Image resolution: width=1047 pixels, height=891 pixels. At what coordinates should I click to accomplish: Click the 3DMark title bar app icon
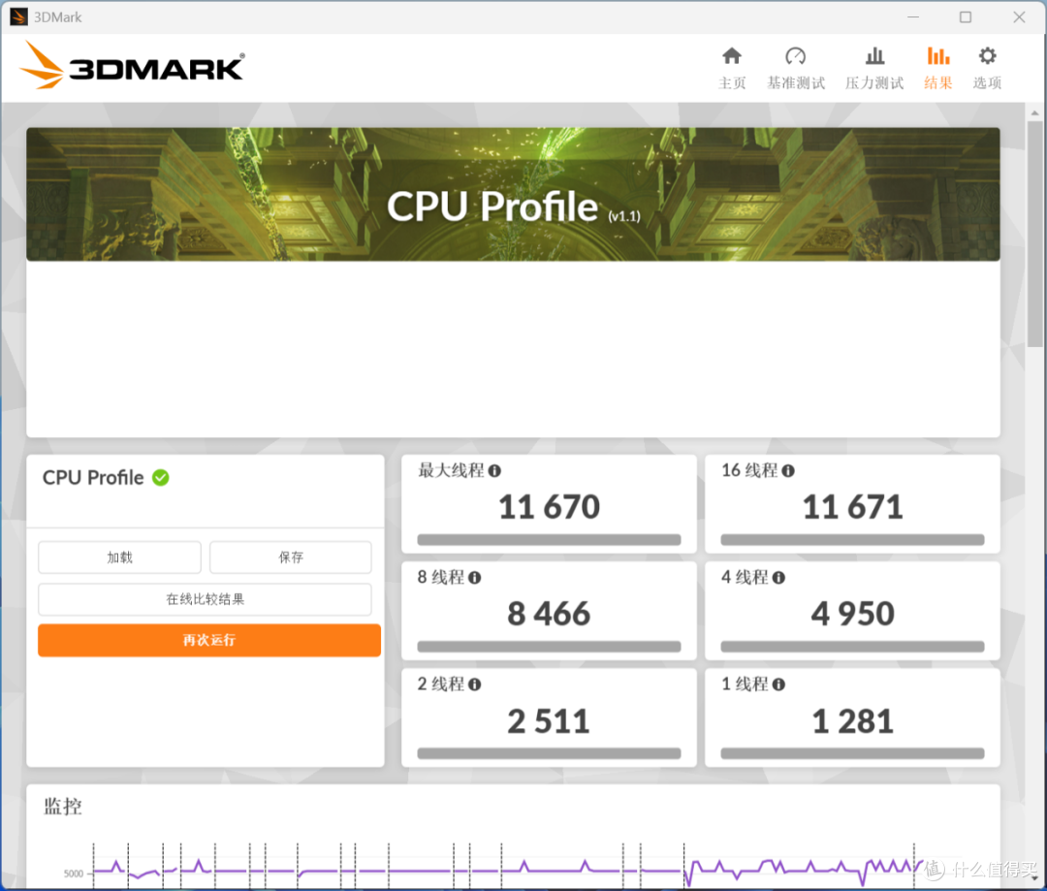point(18,16)
